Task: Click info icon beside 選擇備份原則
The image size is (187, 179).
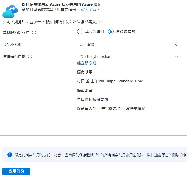Action: tap(30, 57)
